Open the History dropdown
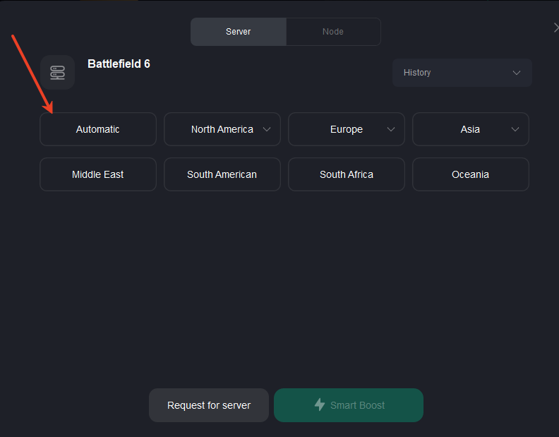Image resolution: width=559 pixels, height=437 pixels. 462,73
